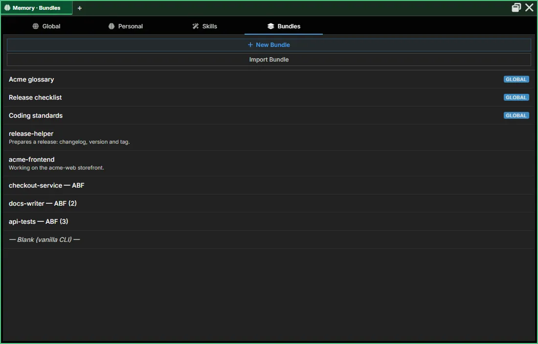Open docs-writer — ABF (2) bundle
Image resolution: width=538 pixels, height=344 pixels.
point(269,204)
